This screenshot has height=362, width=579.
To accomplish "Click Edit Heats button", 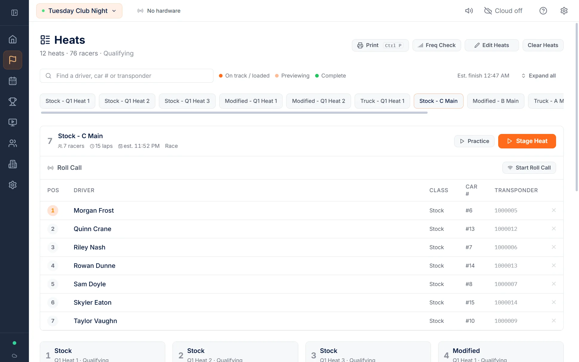I will (492, 45).
